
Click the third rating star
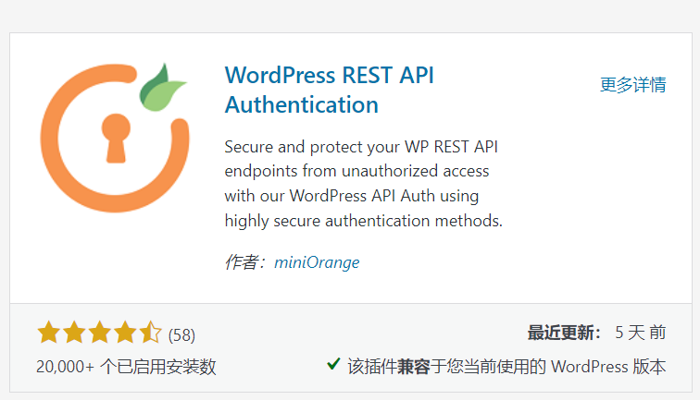click(x=100, y=333)
